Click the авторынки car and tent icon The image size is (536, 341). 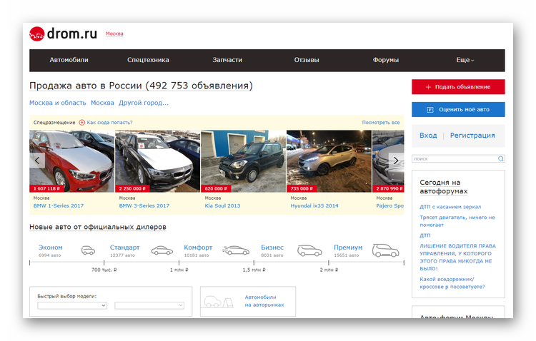[x=219, y=302]
